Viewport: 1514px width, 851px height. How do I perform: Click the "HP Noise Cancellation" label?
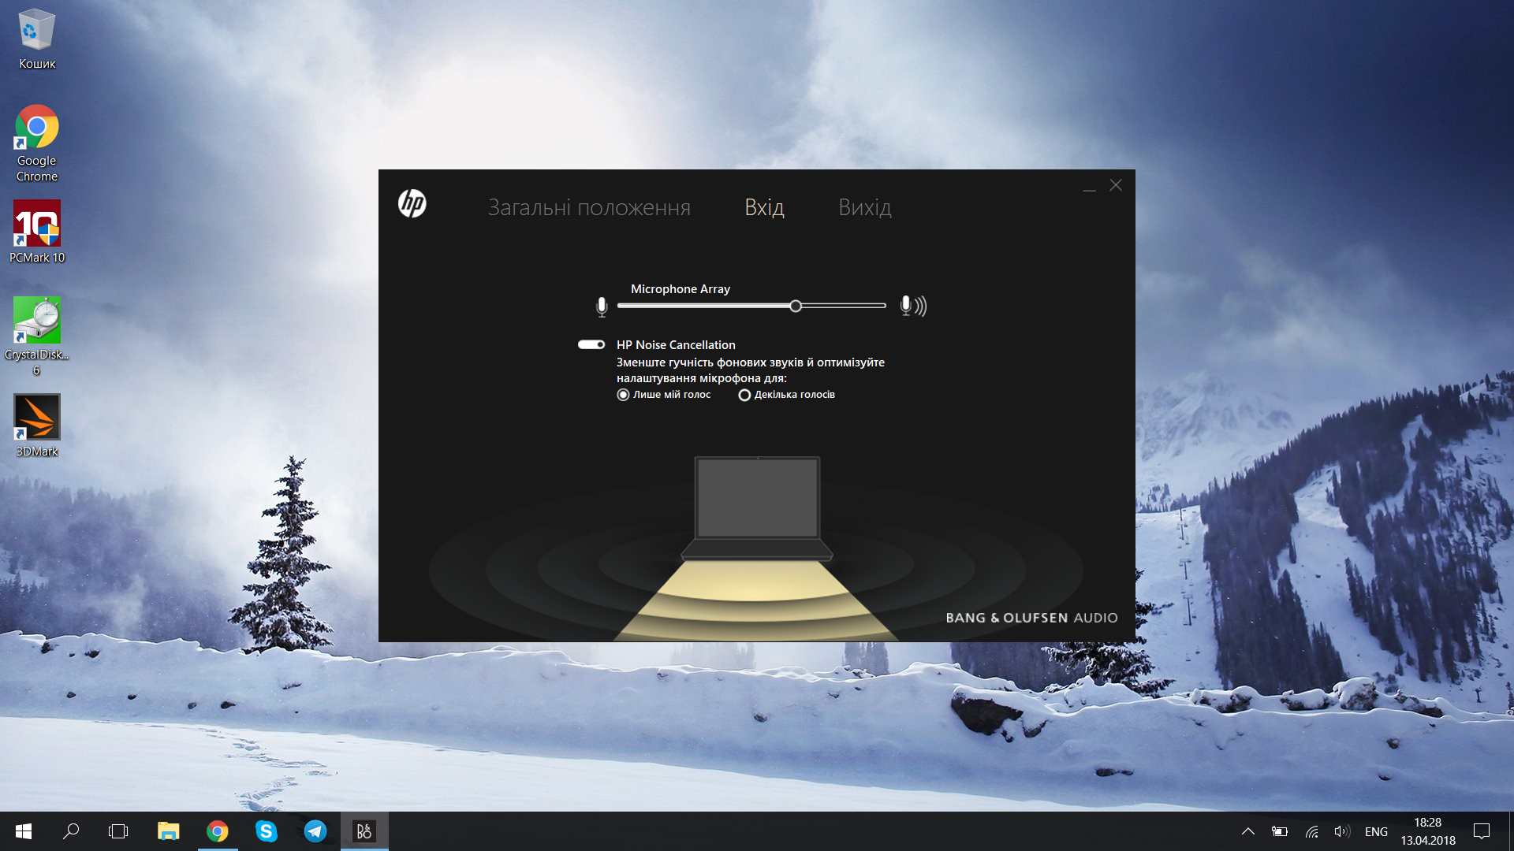676,345
